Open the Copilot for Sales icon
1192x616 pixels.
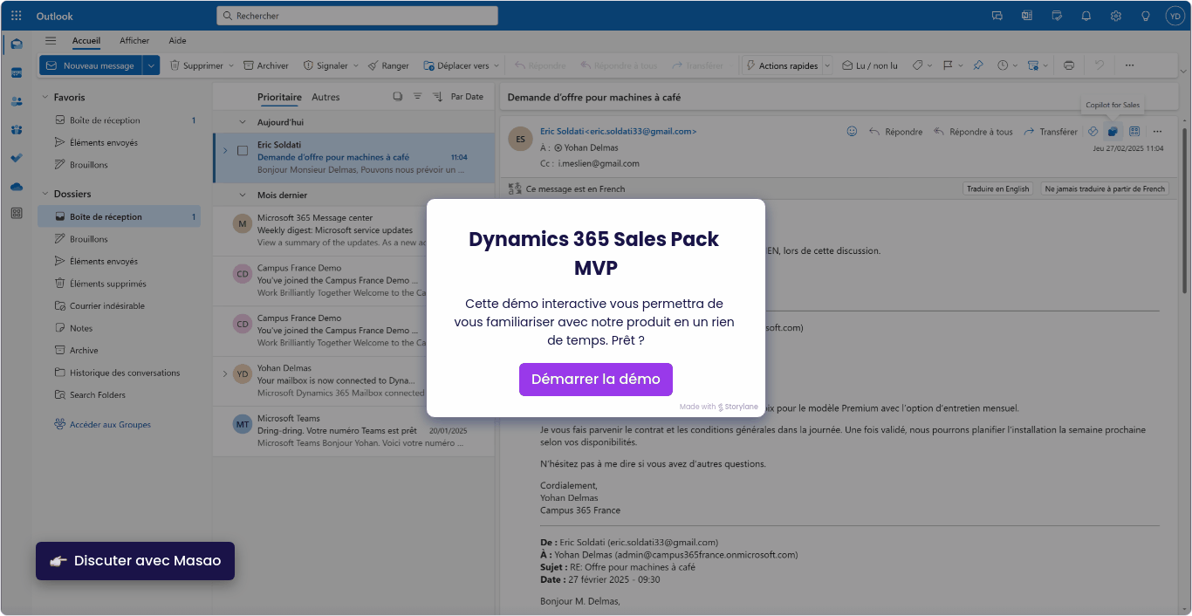(x=1113, y=132)
